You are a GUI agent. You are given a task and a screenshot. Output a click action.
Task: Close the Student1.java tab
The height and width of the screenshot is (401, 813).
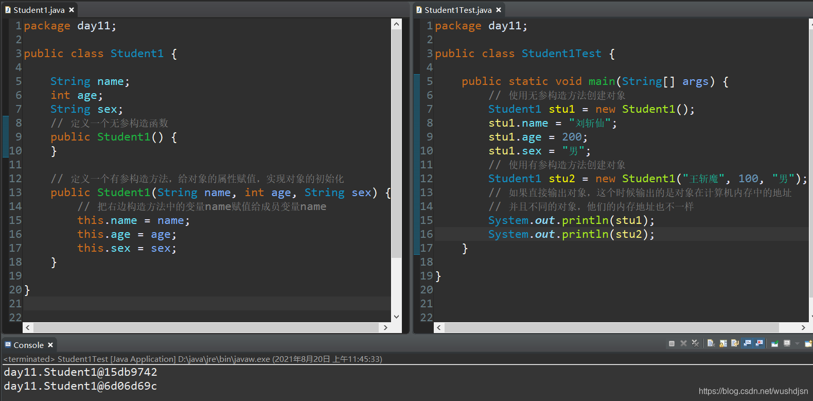[72, 10]
